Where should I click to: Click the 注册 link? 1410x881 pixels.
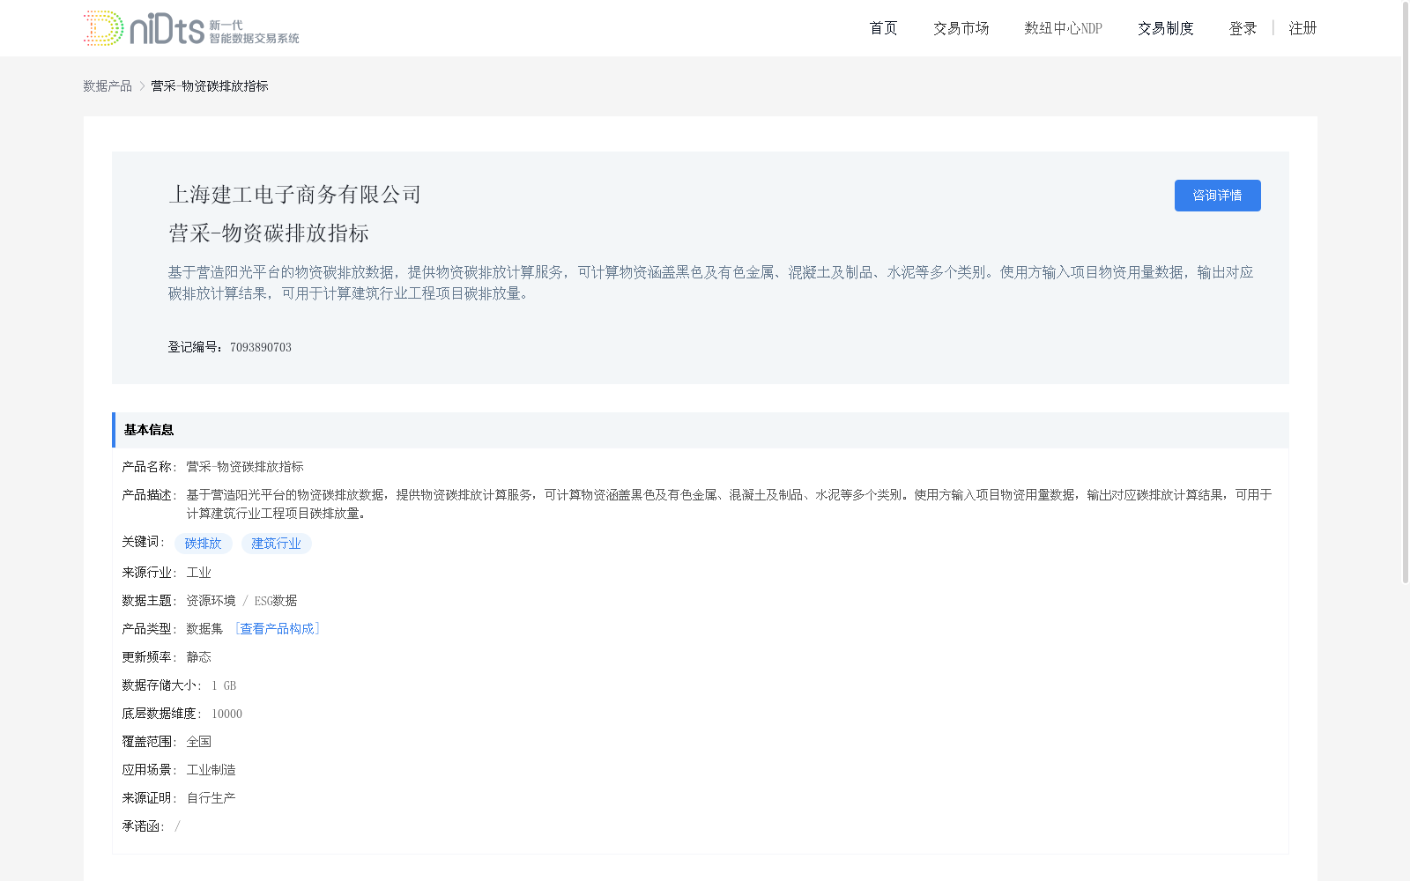pos(1302,28)
